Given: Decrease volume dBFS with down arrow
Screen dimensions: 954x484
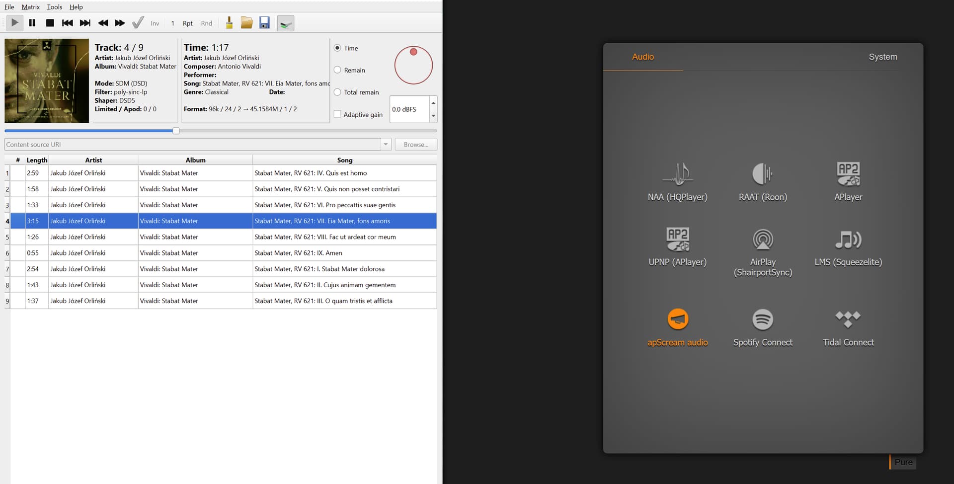Looking at the screenshot, I should pos(433,116).
